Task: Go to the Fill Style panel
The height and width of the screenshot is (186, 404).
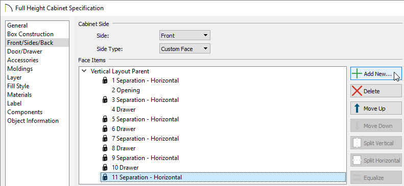Action: 18,86
